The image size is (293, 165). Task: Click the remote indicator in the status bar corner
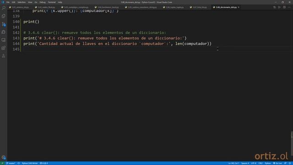2,163
